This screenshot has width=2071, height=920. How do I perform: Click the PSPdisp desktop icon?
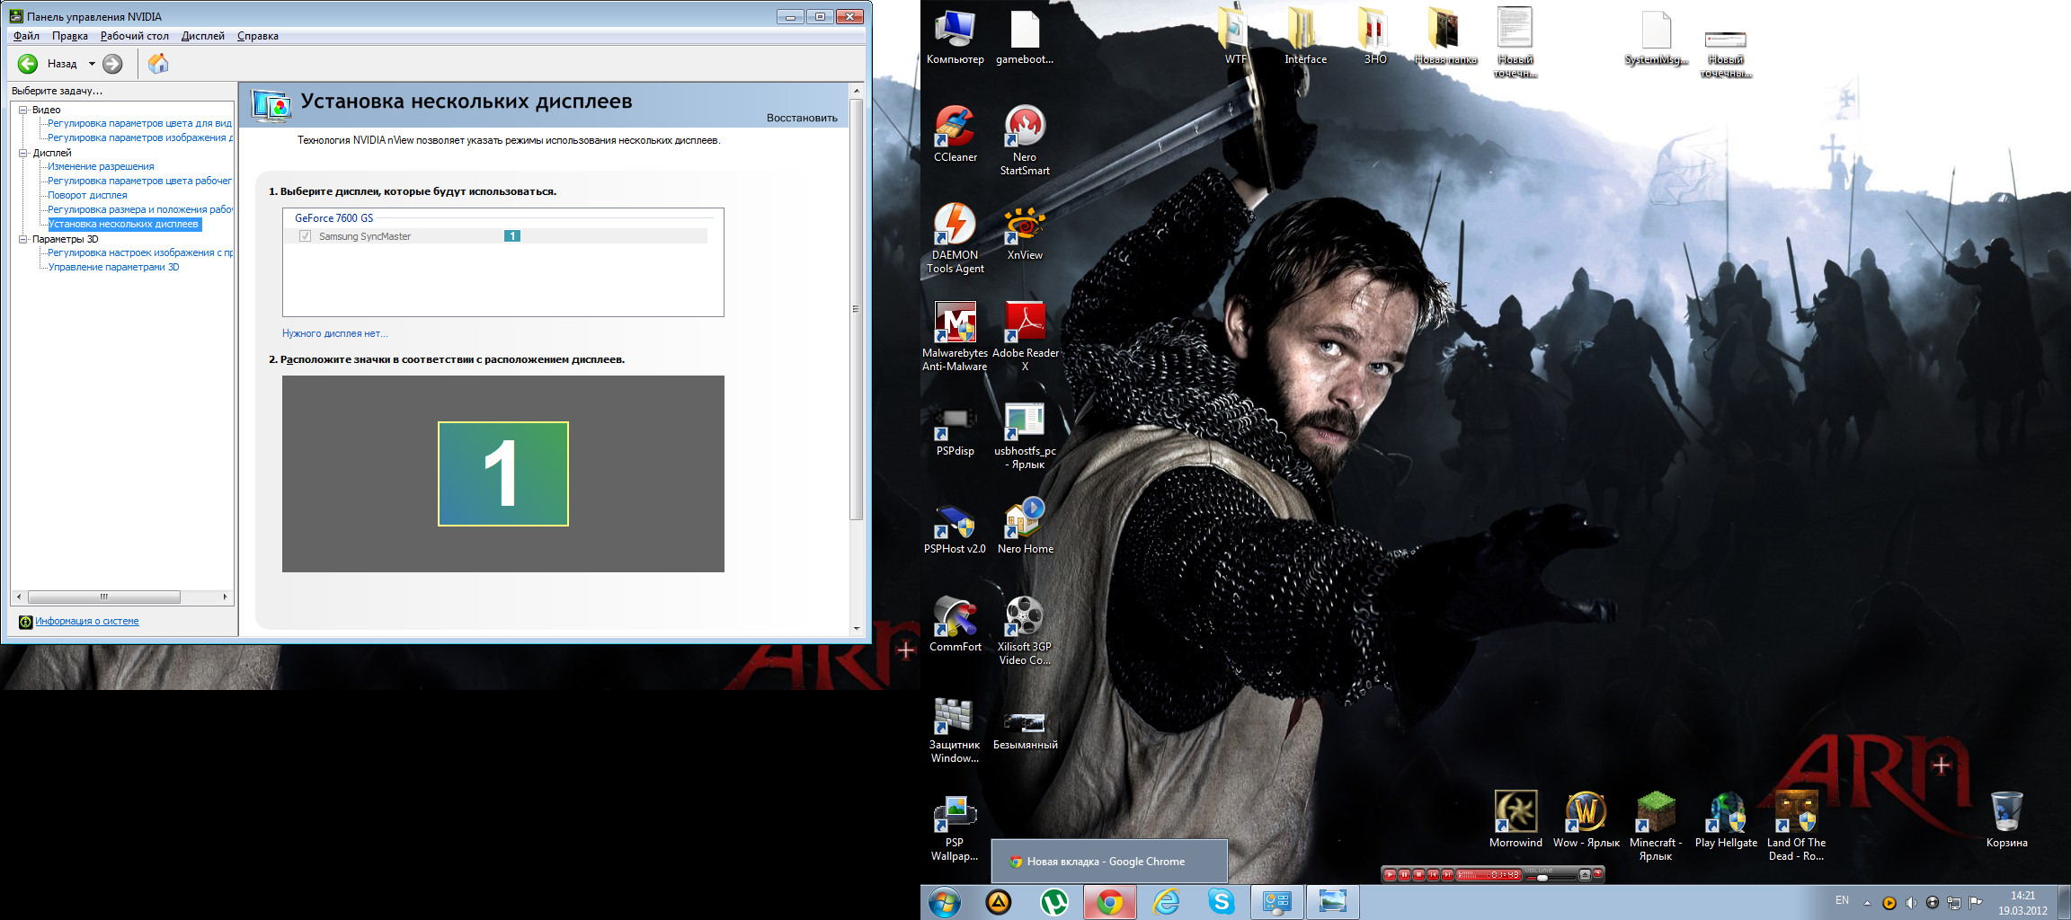tap(955, 429)
